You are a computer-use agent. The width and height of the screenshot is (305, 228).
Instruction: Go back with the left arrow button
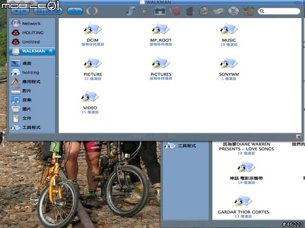16,11
